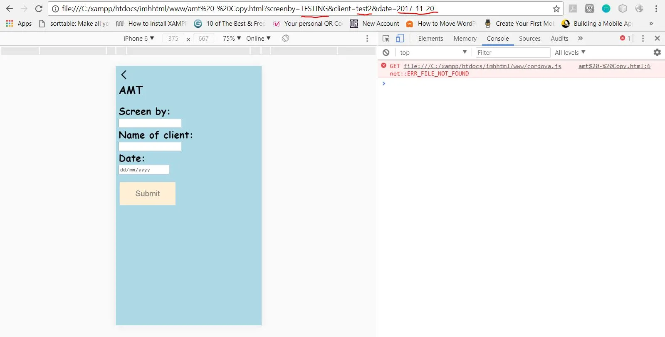Switch to the Audits tab
The height and width of the screenshot is (337, 665).
click(559, 38)
